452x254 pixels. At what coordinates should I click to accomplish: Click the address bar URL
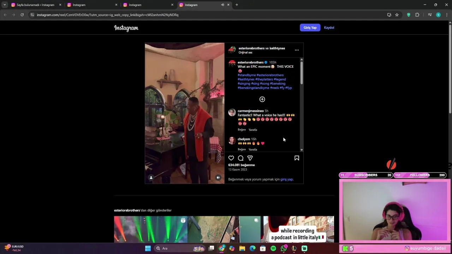tap(107, 15)
